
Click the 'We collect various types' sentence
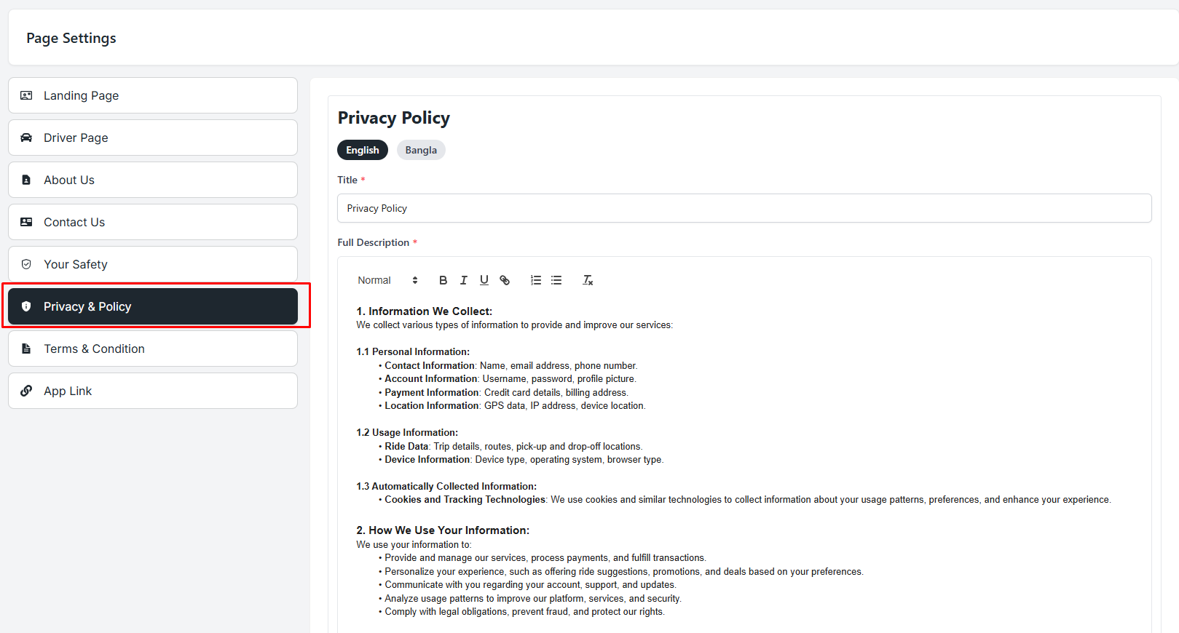(515, 325)
